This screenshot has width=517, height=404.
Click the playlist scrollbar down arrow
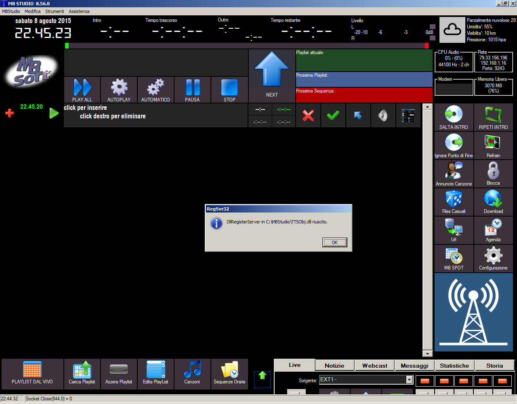click(427, 353)
